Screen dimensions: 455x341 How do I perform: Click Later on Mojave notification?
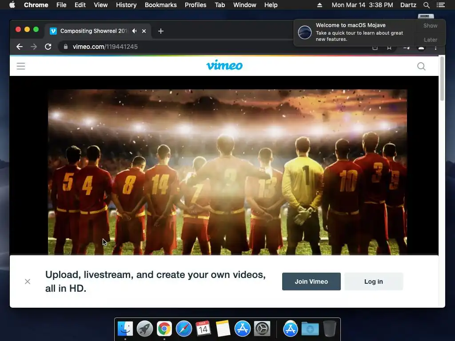coord(430,40)
